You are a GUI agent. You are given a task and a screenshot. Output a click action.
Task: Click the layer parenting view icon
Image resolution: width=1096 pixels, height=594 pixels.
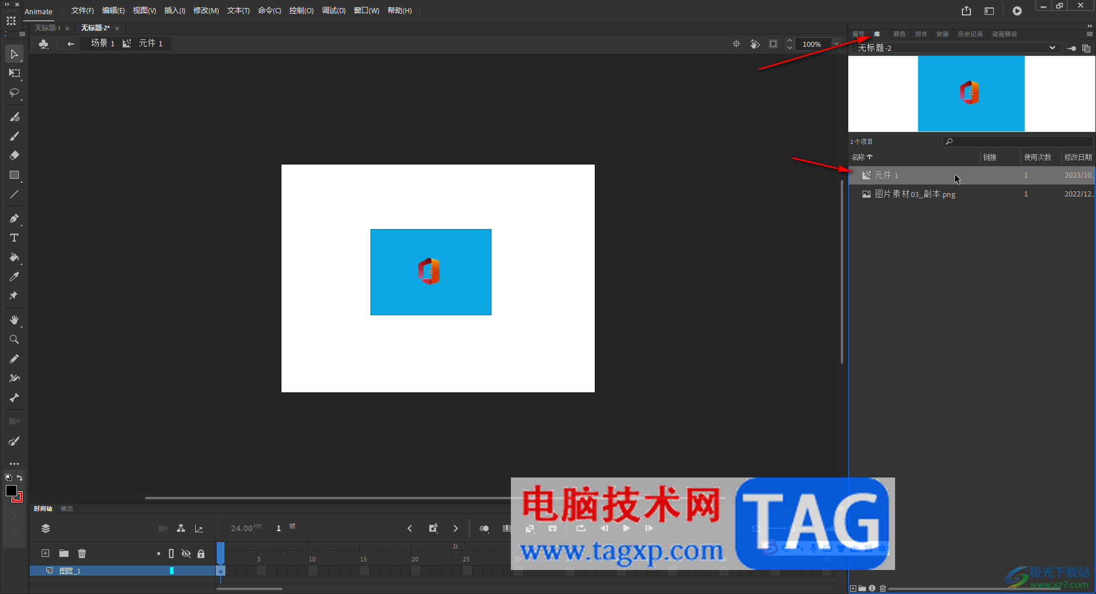tap(181, 528)
